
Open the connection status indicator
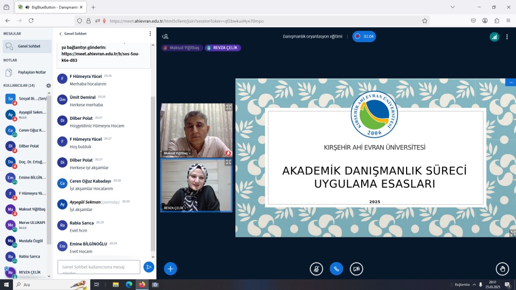[x=494, y=37]
